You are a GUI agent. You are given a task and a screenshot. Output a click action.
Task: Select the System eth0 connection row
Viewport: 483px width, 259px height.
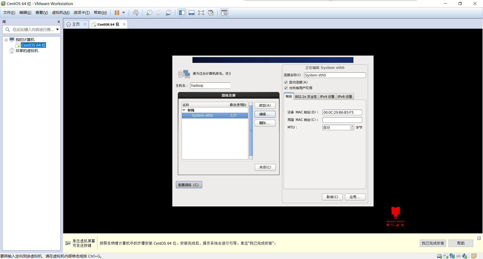[x=215, y=115]
